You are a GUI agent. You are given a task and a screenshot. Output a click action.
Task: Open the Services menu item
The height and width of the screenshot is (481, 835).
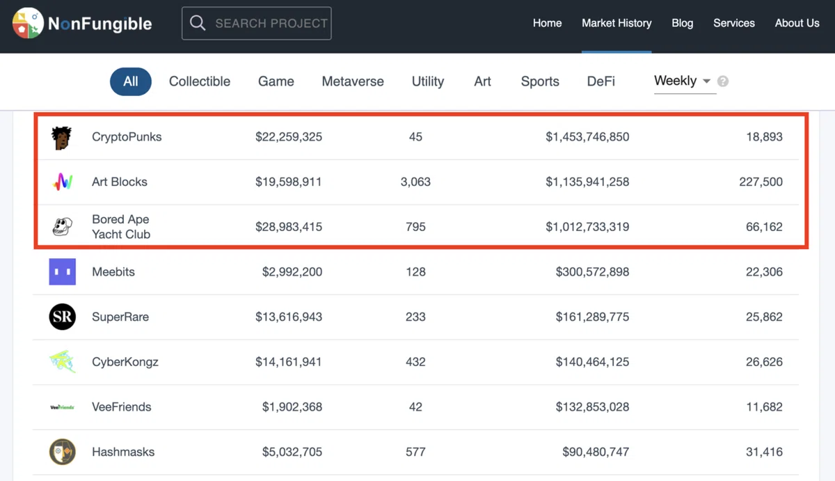click(734, 23)
